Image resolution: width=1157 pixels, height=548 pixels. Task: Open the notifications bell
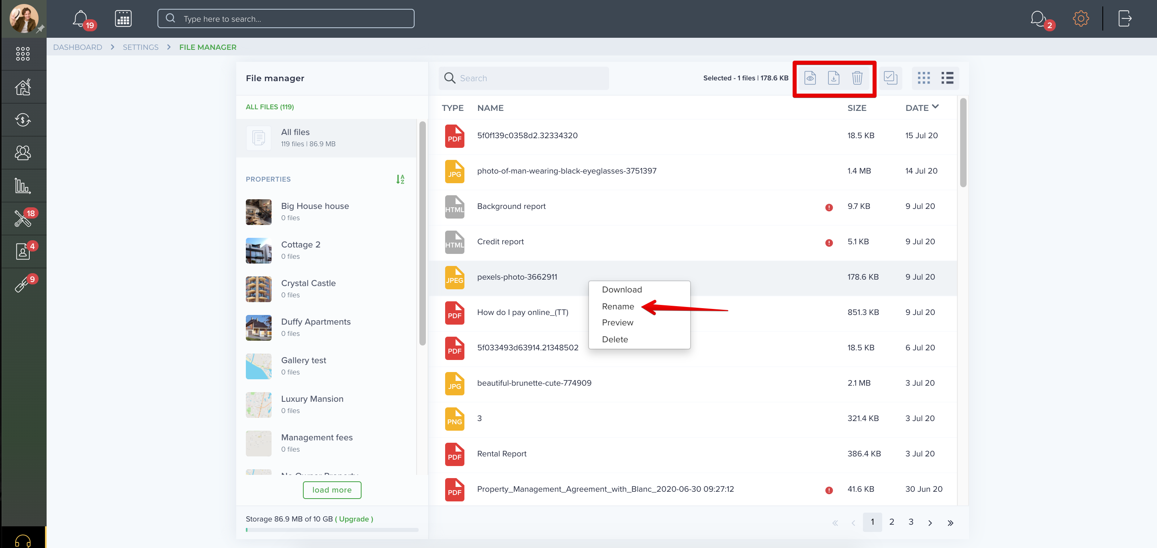[80, 19]
